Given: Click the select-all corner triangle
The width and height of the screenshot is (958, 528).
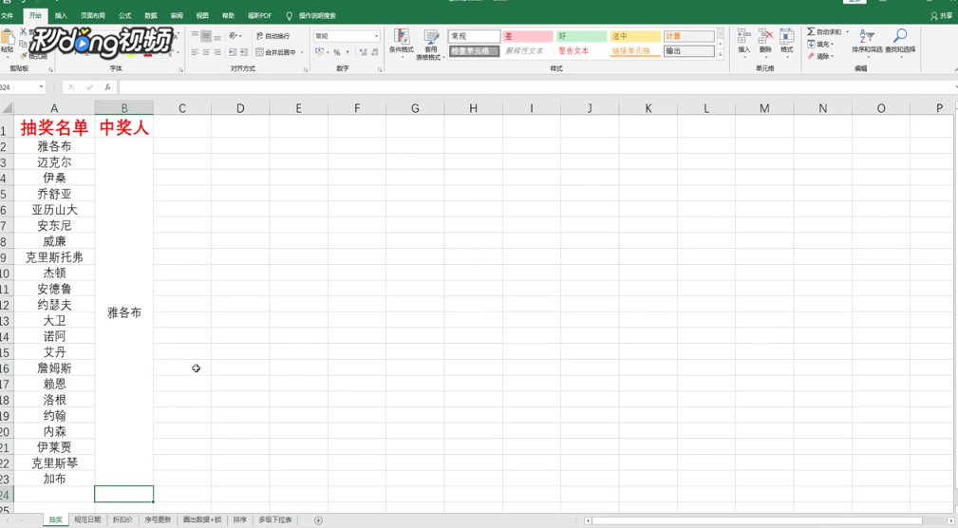Looking at the screenshot, I should click(7, 108).
